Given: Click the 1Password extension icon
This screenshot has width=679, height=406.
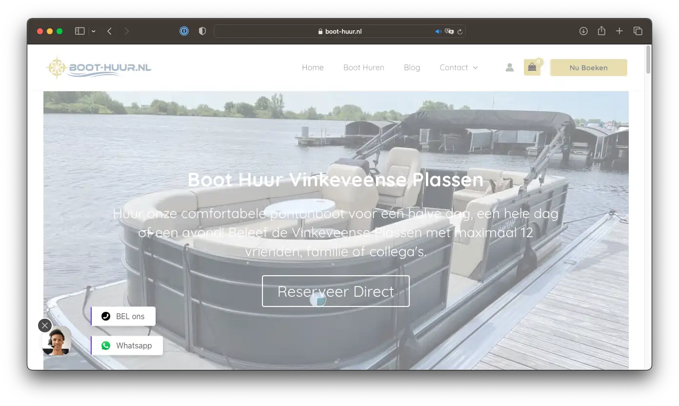Looking at the screenshot, I should [x=184, y=31].
